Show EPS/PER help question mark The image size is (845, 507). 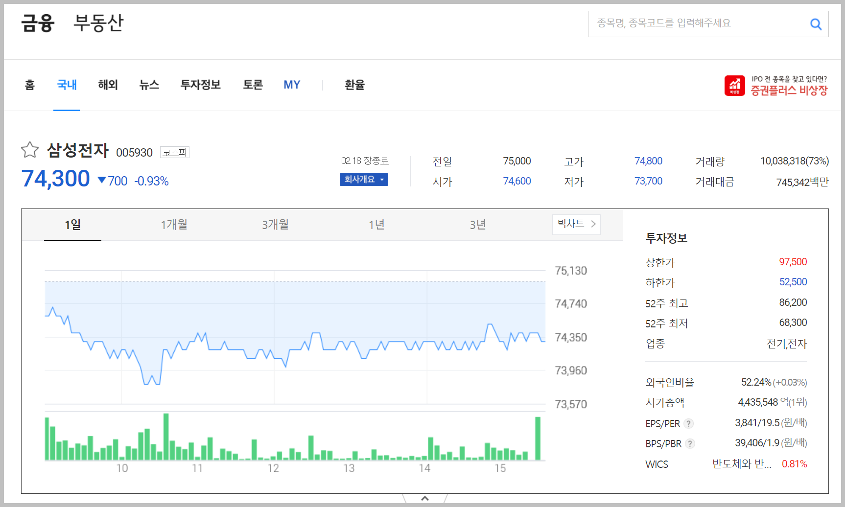click(689, 423)
